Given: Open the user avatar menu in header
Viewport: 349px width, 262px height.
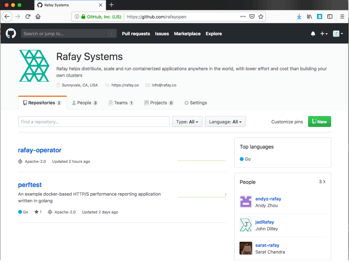Looking at the screenshot, I should [338, 33].
